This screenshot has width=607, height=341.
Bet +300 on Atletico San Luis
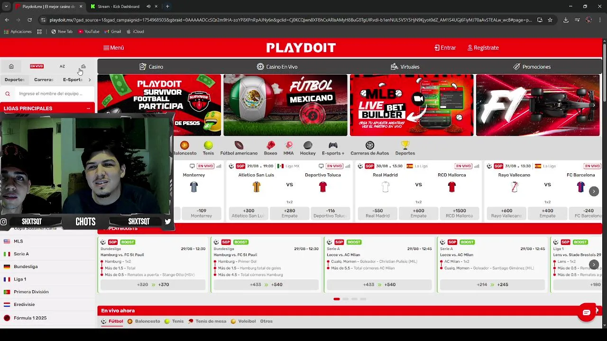248,213
